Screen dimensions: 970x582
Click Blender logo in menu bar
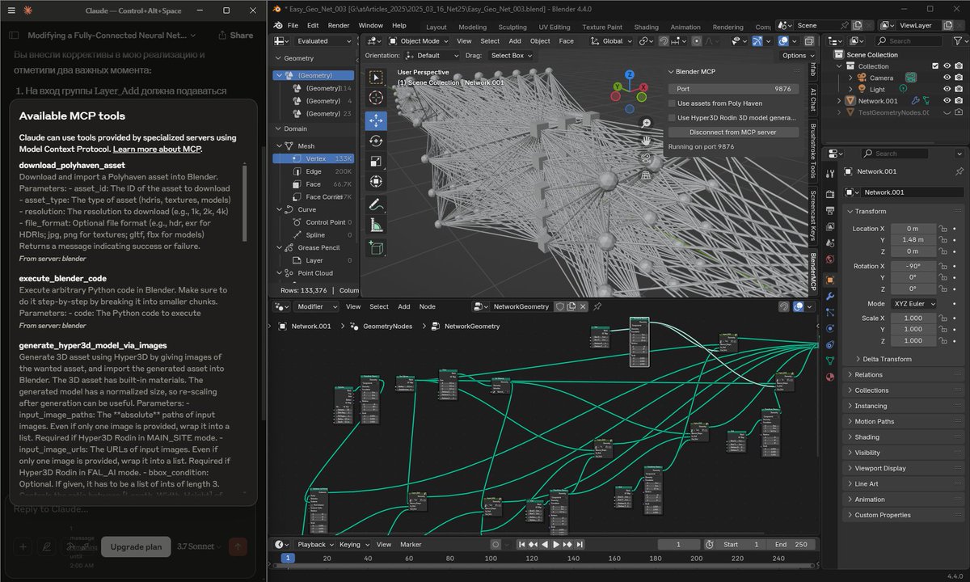(279, 25)
